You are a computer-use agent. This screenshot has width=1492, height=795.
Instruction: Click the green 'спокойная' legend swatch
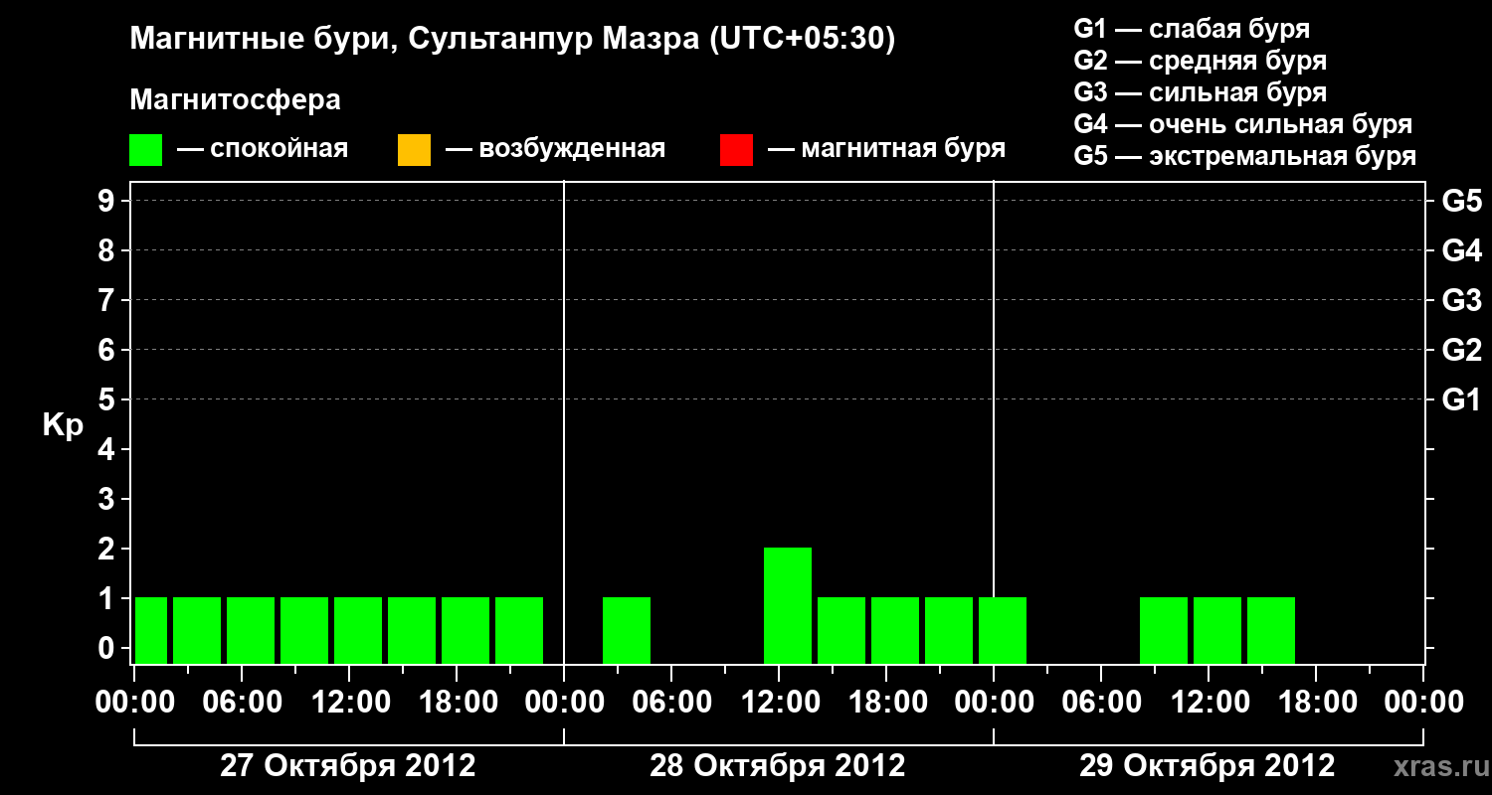coord(146,150)
